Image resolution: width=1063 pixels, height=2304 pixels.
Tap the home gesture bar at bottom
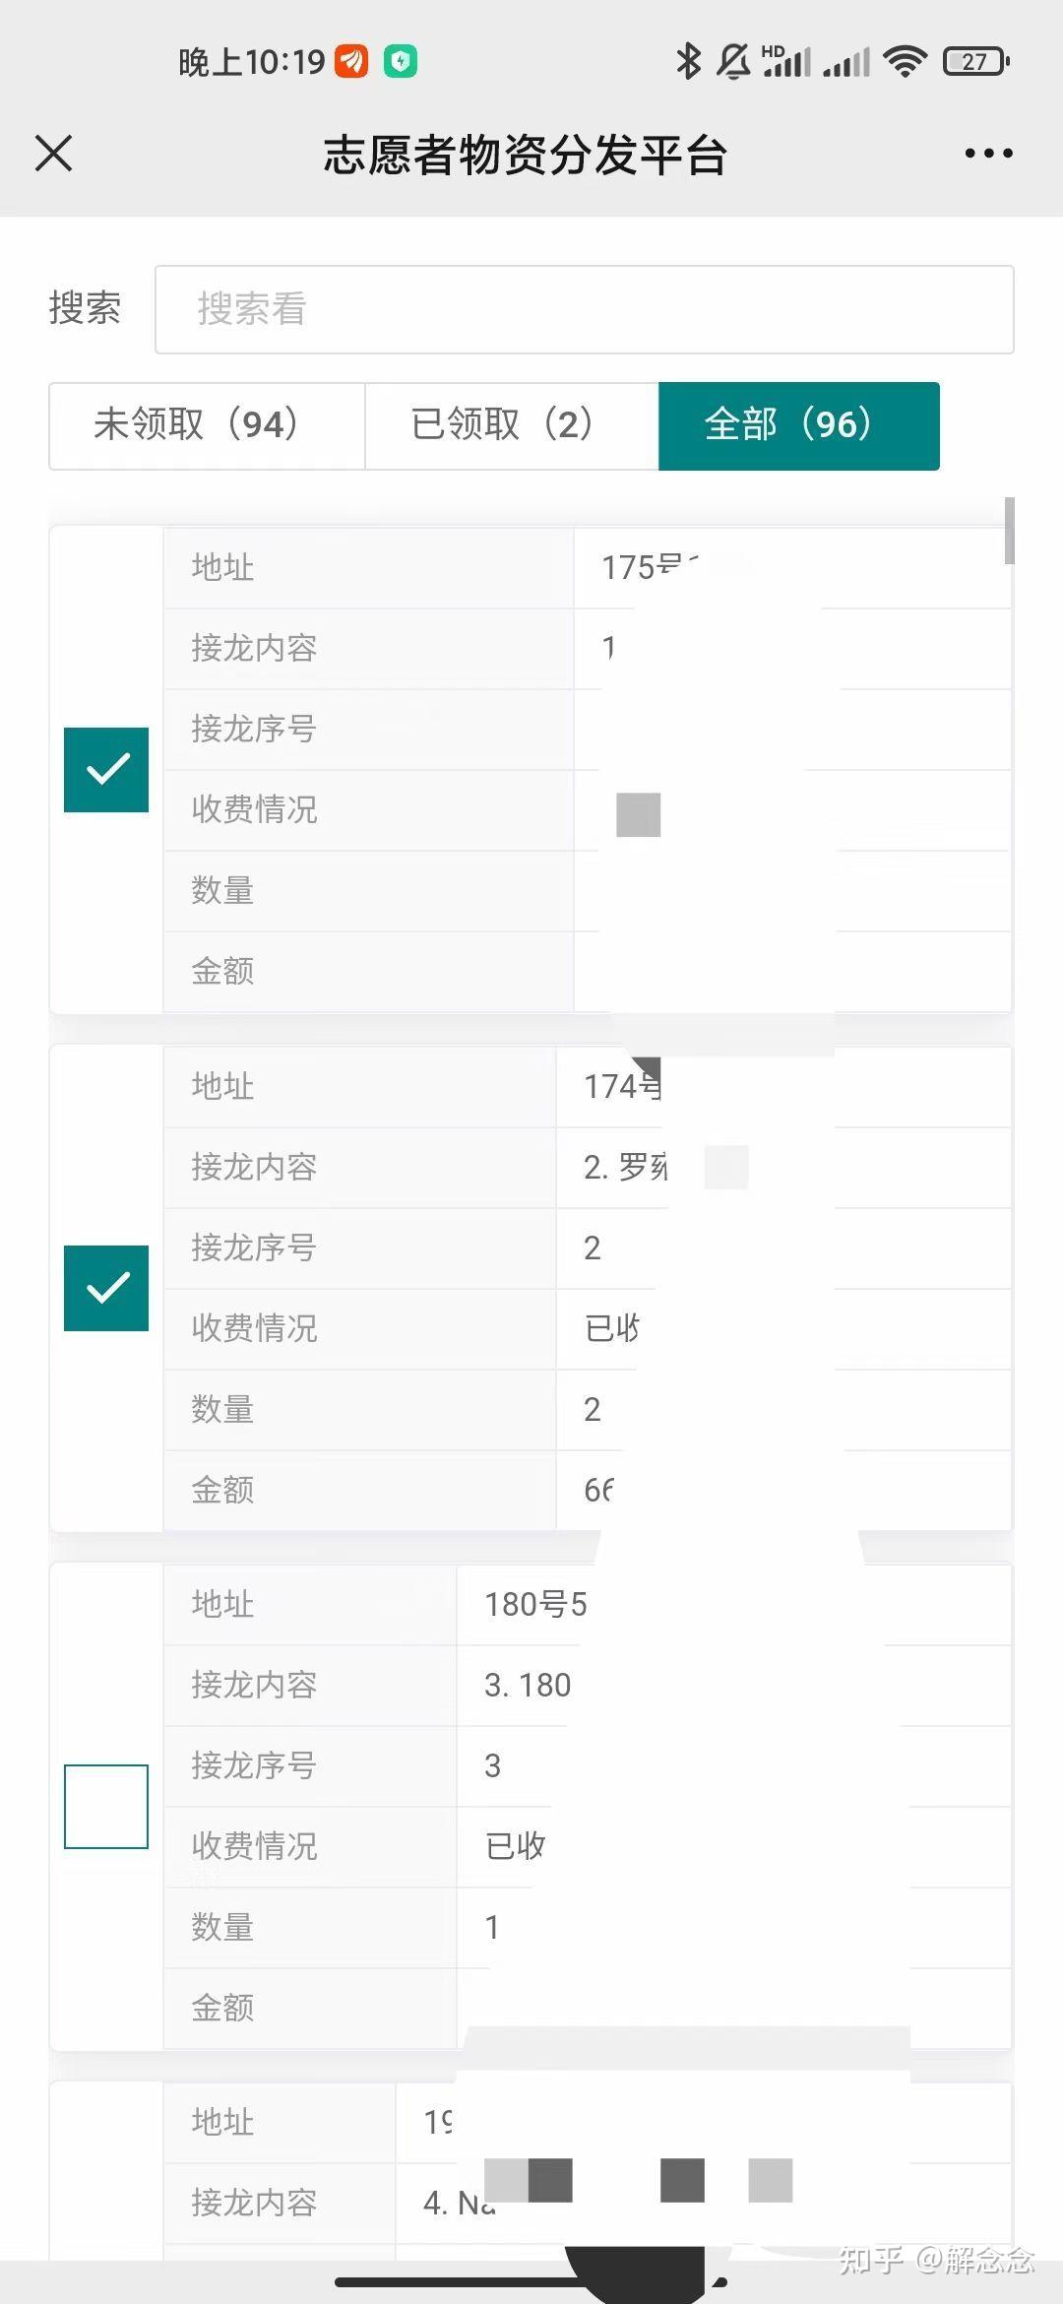pos(531,2282)
